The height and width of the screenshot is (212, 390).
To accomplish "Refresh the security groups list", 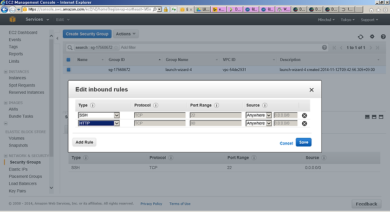I will [360, 37].
